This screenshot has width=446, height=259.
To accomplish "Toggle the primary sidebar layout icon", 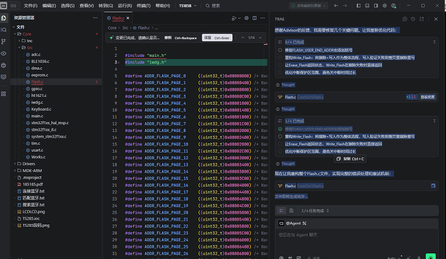I will (x=358, y=6).
